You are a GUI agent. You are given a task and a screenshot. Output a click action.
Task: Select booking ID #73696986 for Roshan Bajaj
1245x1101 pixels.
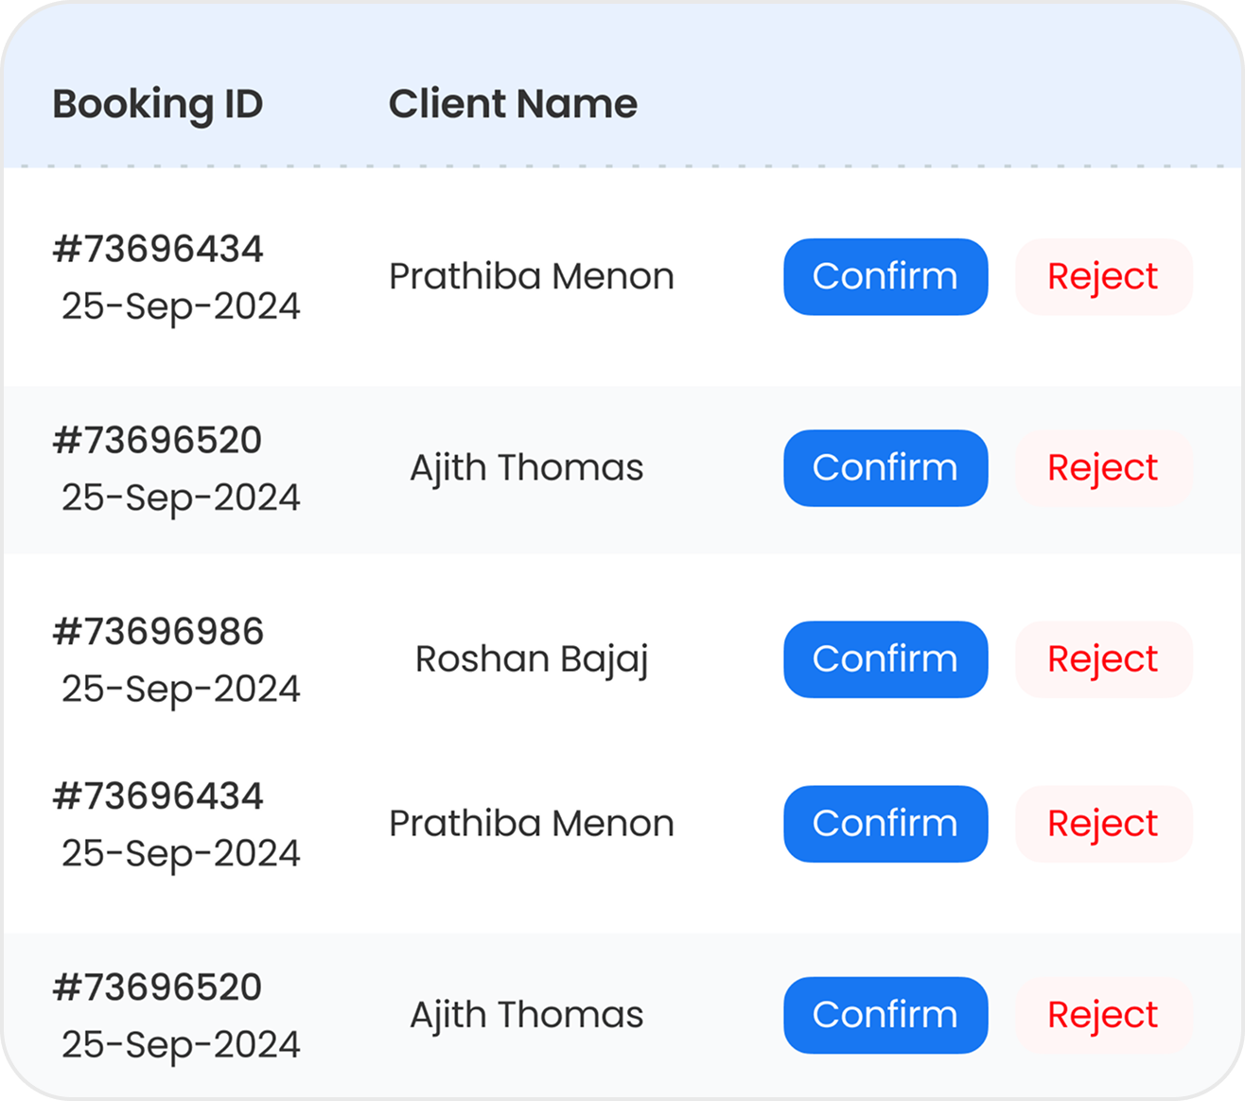(x=158, y=631)
